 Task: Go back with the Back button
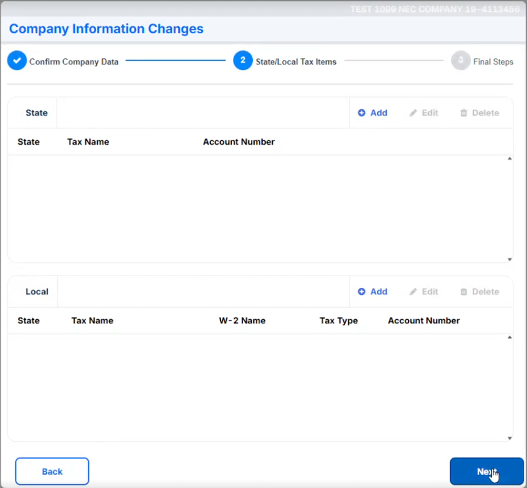(x=52, y=471)
